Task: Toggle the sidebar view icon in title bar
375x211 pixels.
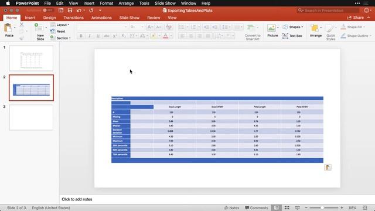Action: coord(61,11)
